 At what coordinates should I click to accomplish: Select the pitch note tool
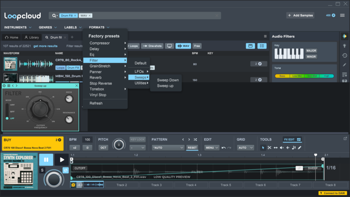[294, 148]
